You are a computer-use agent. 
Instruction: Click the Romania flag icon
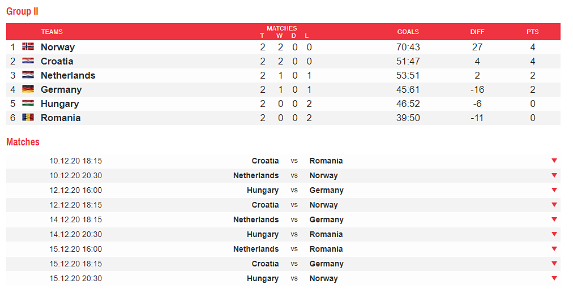[x=28, y=118]
